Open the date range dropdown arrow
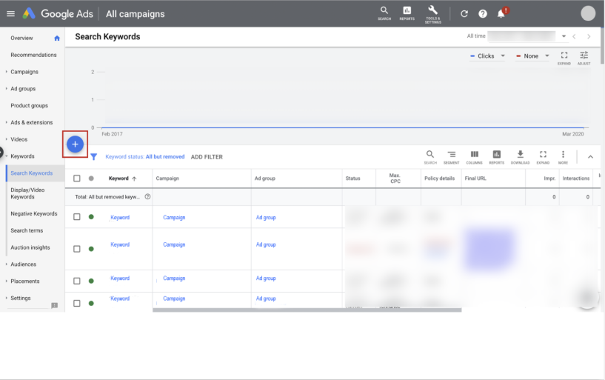The image size is (605, 380). pos(564,36)
